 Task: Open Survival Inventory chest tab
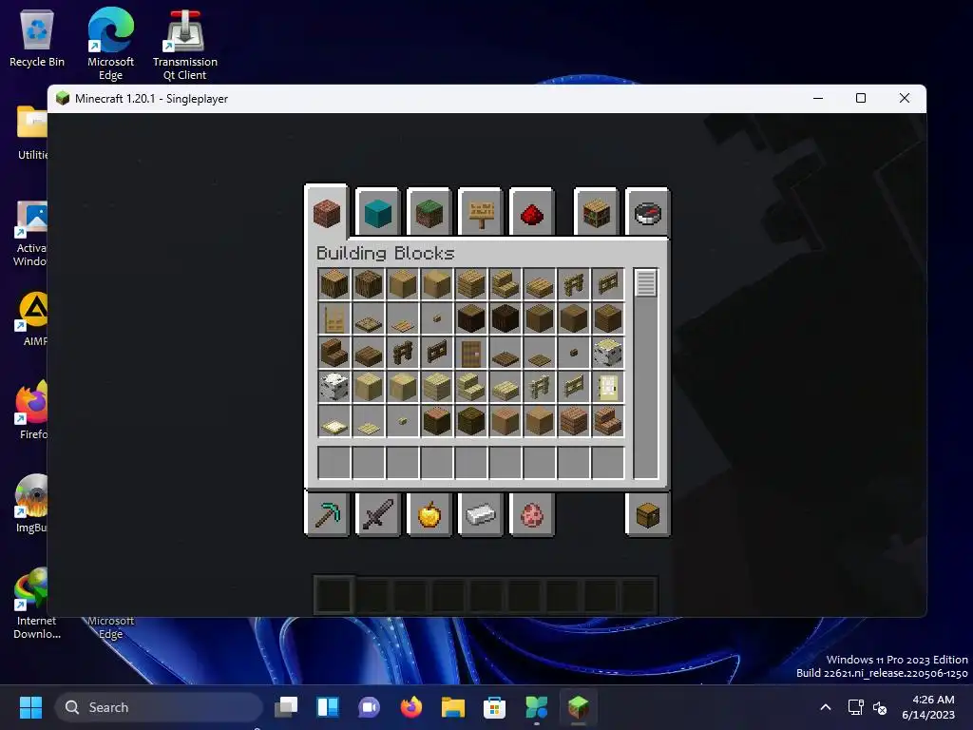647,514
